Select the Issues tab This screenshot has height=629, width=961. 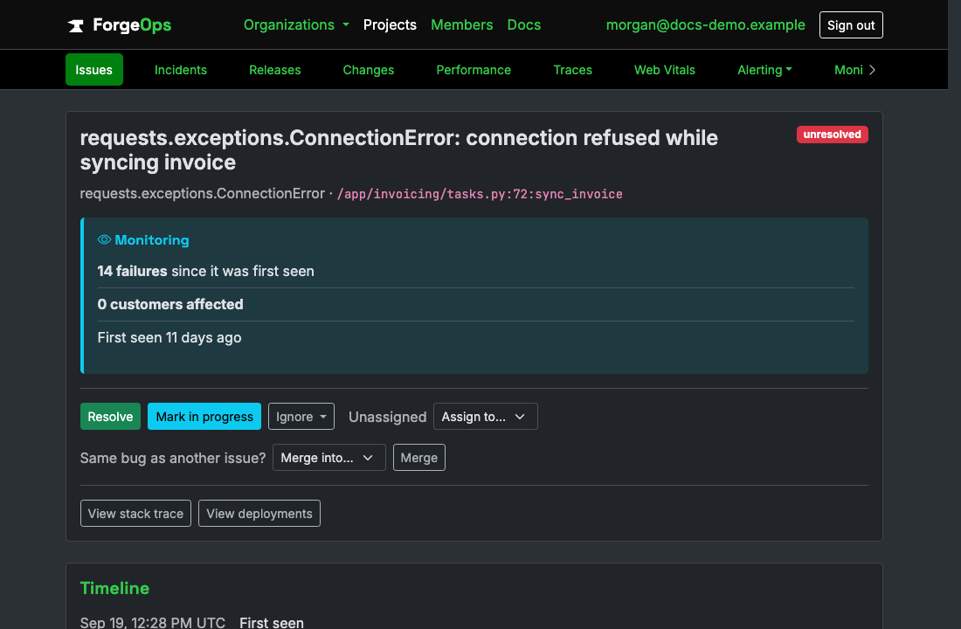tap(93, 70)
